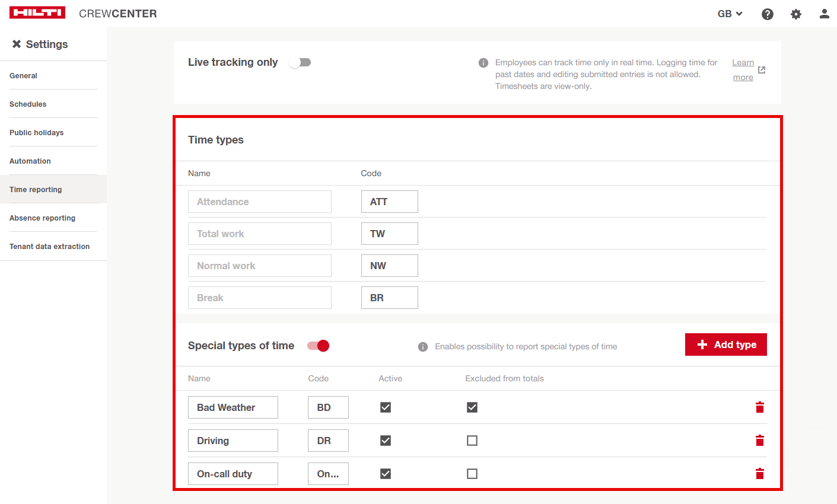Click the Hilti logo
This screenshot has width=837, height=504.
pyautogui.click(x=37, y=13)
